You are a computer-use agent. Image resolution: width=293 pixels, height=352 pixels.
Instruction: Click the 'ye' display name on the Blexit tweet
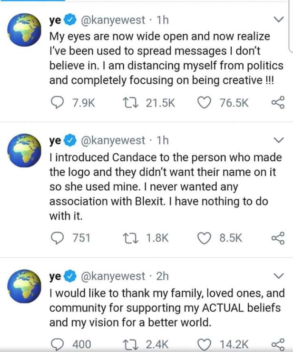click(x=55, y=141)
